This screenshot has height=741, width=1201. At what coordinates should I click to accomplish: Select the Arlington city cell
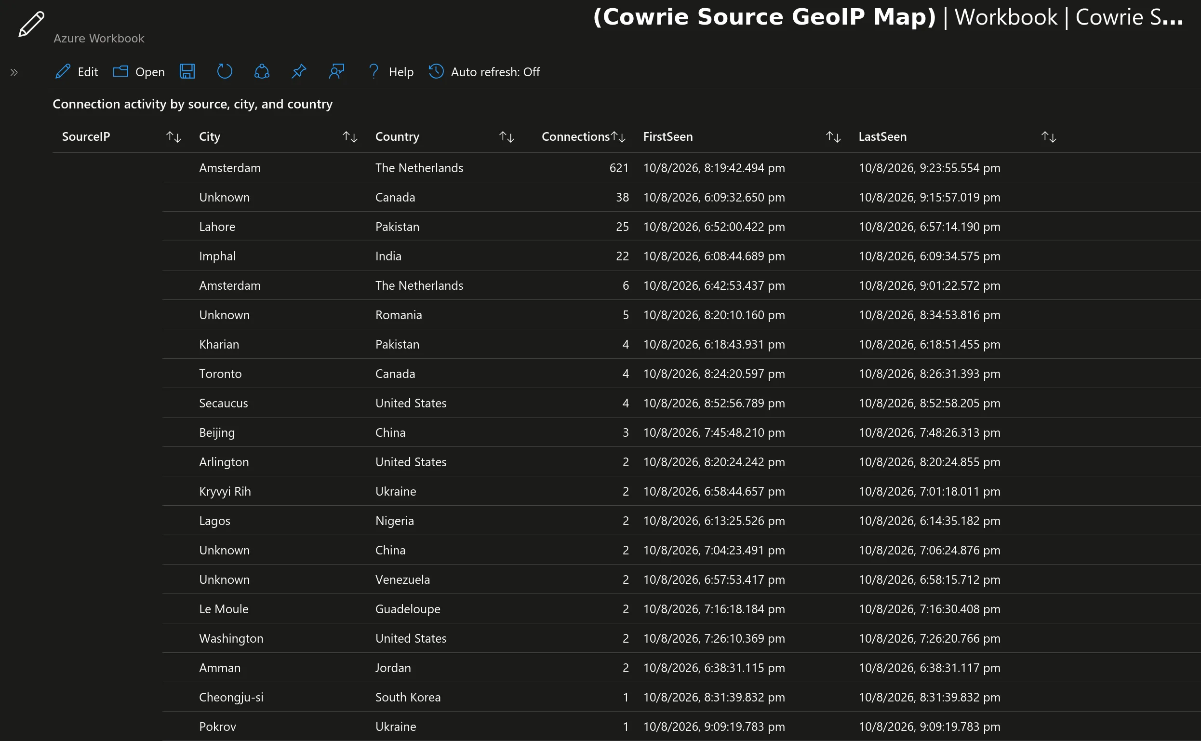[x=224, y=462]
